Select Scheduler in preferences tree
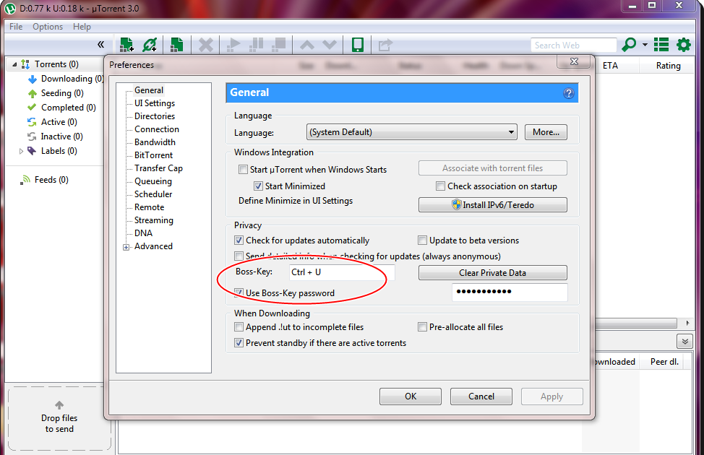This screenshot has width=704, height=455. point(153,194)
